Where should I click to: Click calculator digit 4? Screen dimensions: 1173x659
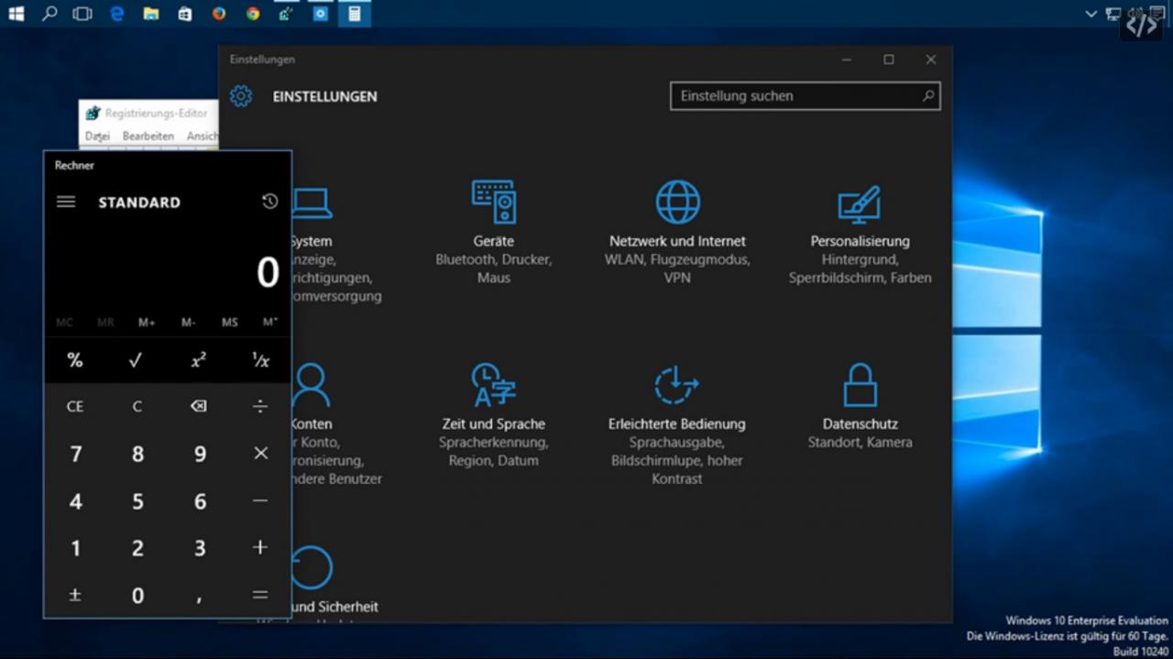point(75,500)
